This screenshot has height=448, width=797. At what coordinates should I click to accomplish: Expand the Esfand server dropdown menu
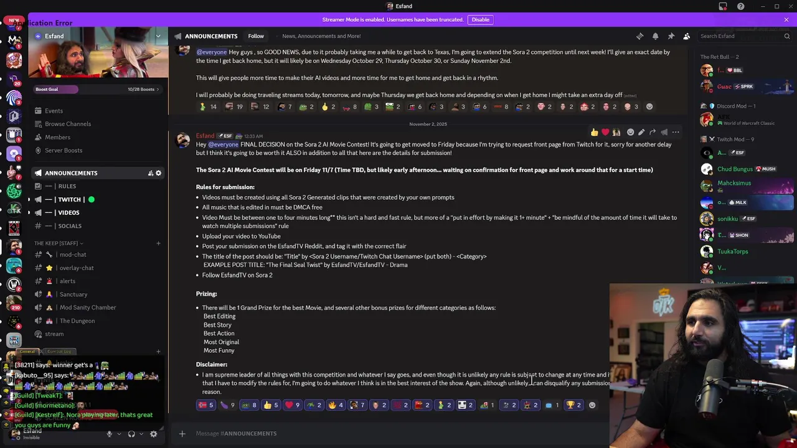pos(158,36)
